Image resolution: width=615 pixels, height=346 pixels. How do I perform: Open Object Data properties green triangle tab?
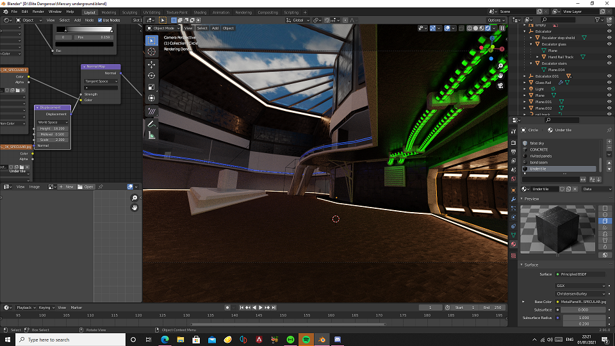(x=513, y=235)
